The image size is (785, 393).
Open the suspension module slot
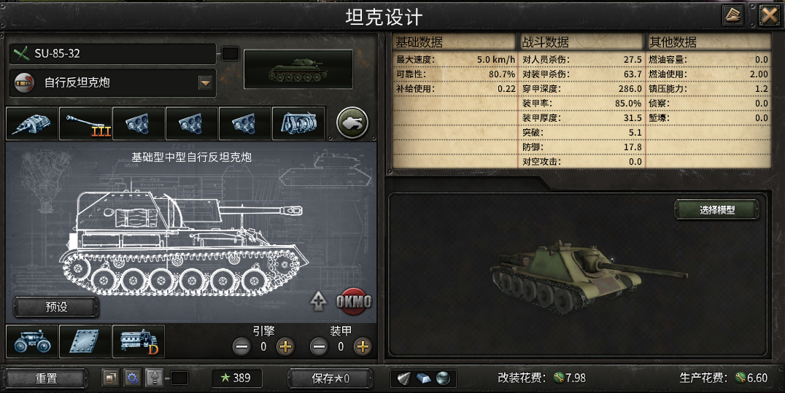coord(32,341)
